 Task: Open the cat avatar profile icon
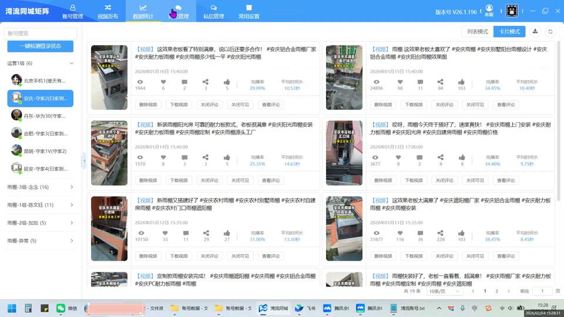(512, 11)
